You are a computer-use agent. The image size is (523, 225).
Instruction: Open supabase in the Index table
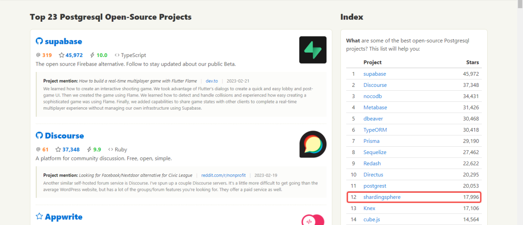coord(374,74)
